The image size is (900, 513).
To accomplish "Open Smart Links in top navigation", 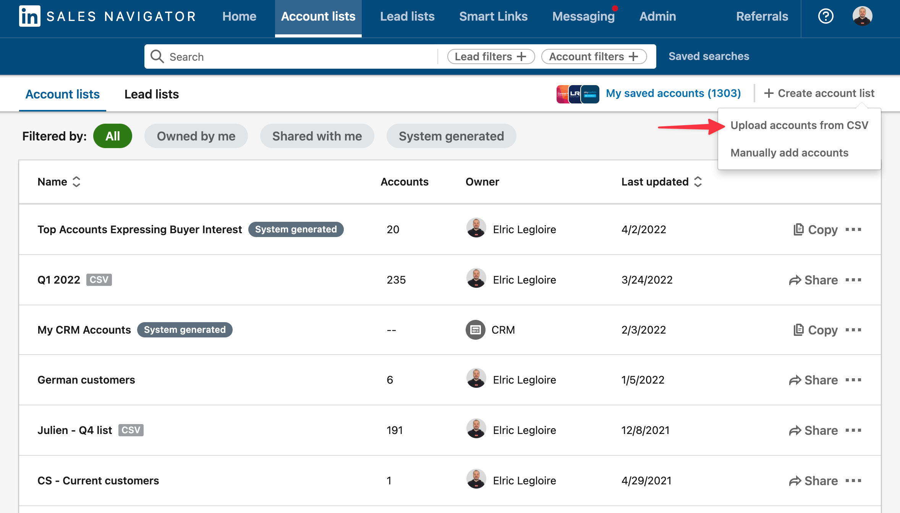I will 493,16.
